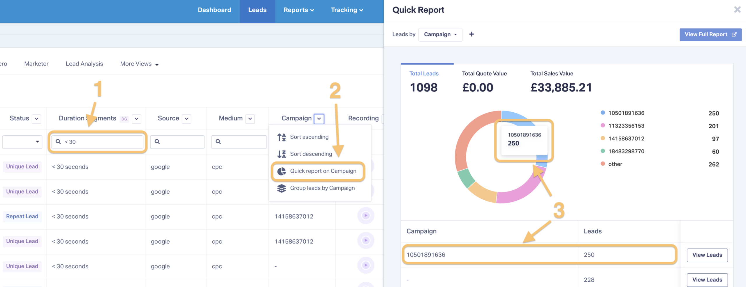
Task: Click the search icon in the Source filter
Action: point(157,141)
